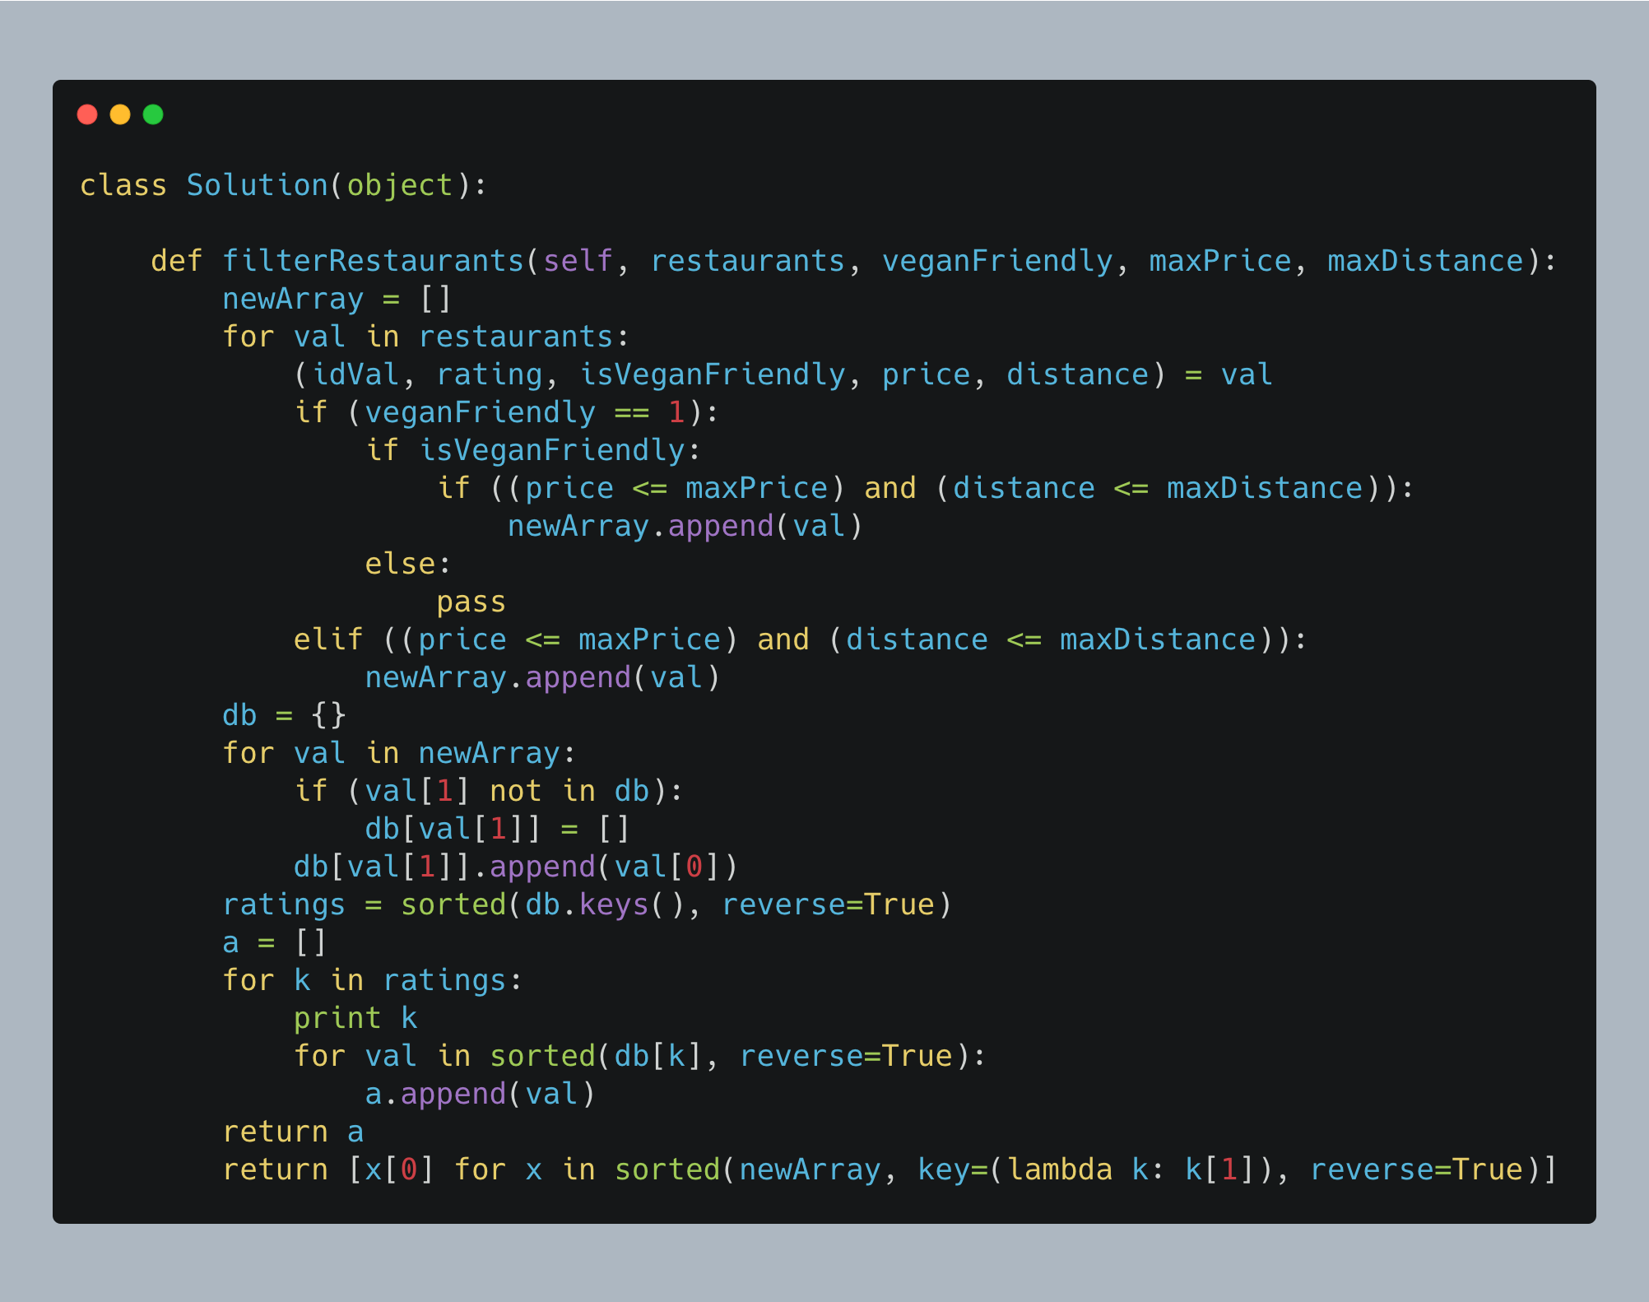The width and height of the screenshot is (1649, 1302).
Task: Click the green maximize dot
Action: (153, 114)
